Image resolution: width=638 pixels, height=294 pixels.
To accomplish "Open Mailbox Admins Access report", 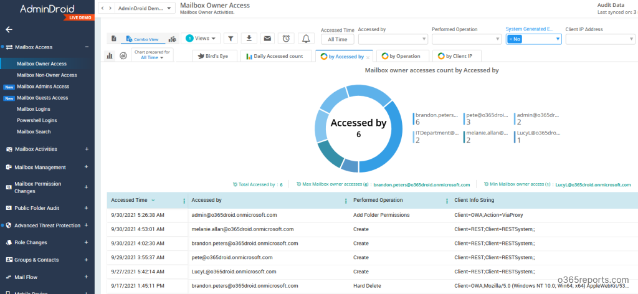I will [43, 87].
